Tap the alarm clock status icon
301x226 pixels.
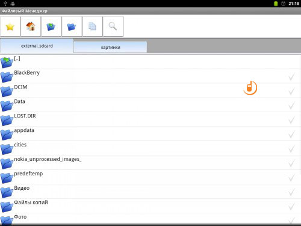tap(283, 4)
